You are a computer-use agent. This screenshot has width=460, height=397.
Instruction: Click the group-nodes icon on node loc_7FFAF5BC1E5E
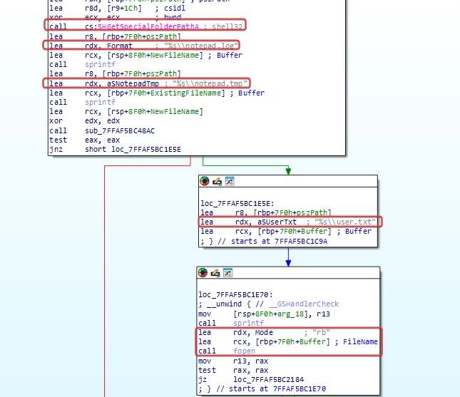pyautogui.click(x=230, y=181)
